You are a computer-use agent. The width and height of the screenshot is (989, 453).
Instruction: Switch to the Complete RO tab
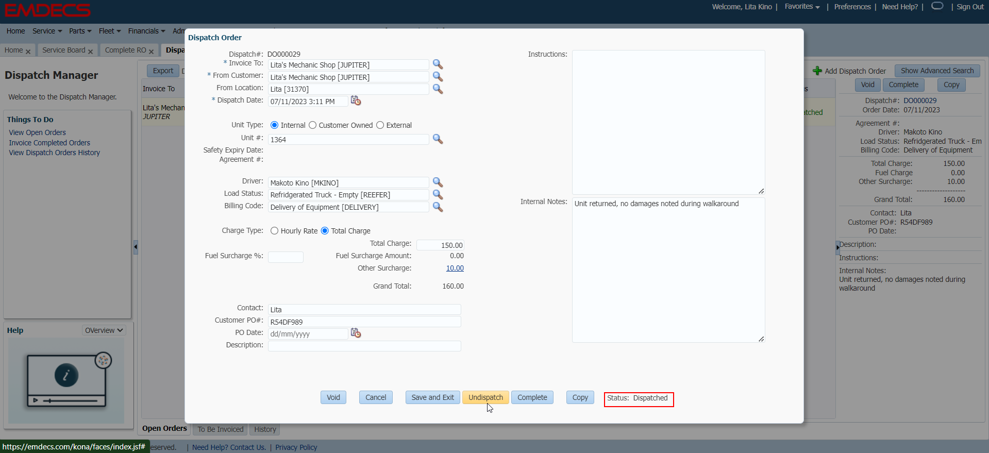point(125,50)
